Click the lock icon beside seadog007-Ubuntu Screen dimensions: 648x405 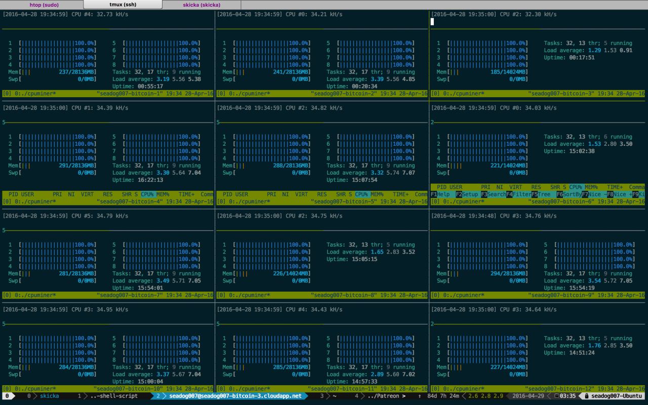587,396
